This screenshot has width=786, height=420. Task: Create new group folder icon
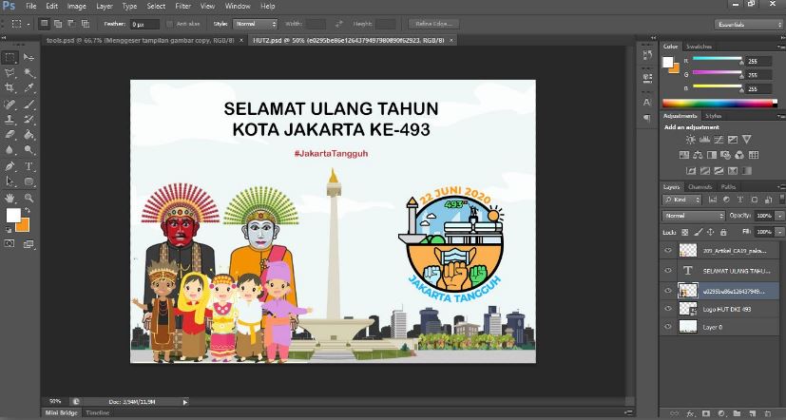click(737, 414)
